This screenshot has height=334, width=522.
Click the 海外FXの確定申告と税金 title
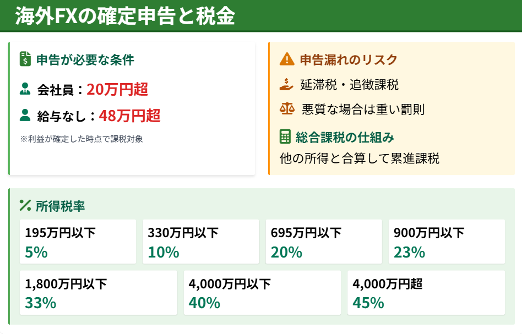click(125, 17)
